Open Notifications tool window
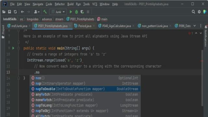 coord(206,36)
